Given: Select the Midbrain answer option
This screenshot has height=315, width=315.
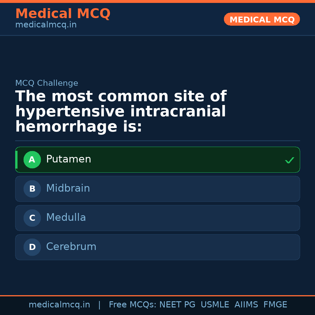Looking at the screenshot, I should (x=157, y=189).
